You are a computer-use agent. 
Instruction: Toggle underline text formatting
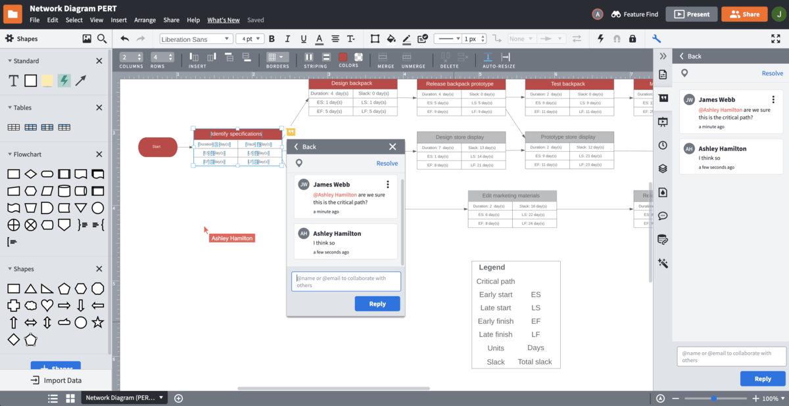302,39
